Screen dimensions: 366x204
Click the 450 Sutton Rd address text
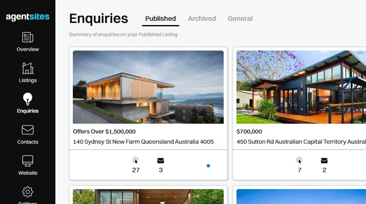click(x=301, y=142)
